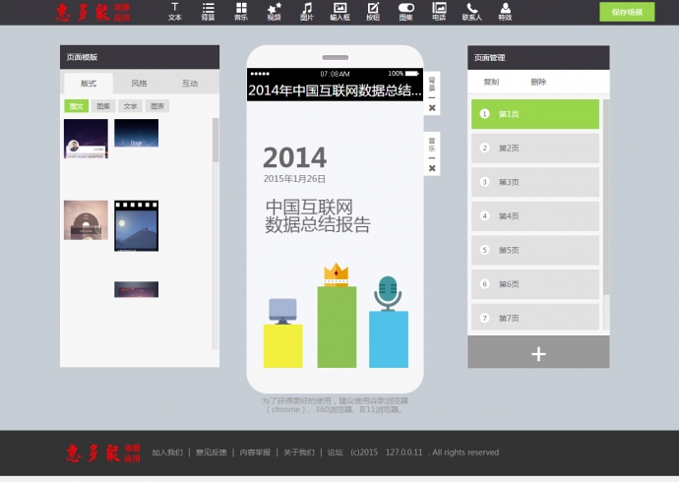This screenshot has width=679, height=482.
Task: Click the green 保存场景 button
Action: pyautogui.click(x=626, y=12)
